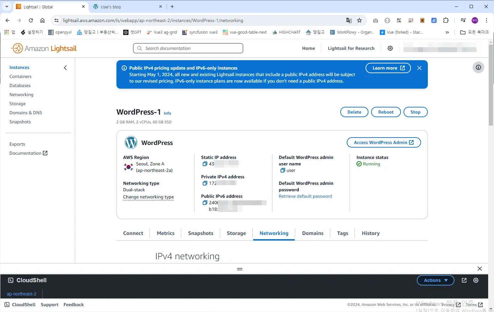The height and width of the screenshot is (312, 494).
Task: Select the Networking tab
Action: 274,233
